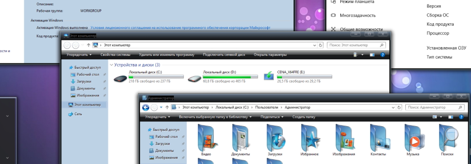Click Back arrow in Администратор window
The image size is (471, 164).
pyautogui.click(x=146, y=107)
